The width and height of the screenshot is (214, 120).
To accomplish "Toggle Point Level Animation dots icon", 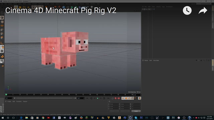I will pos(135,98).
